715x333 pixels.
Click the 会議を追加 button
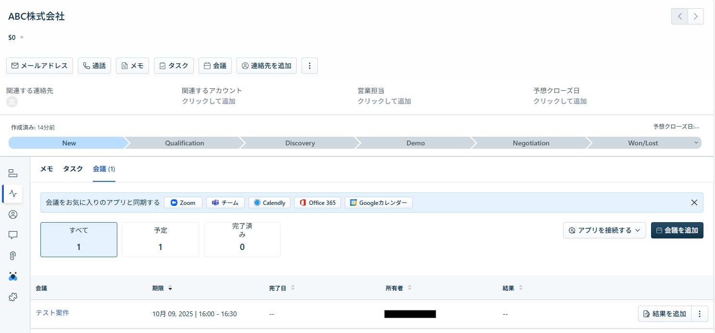click(677, 230)
